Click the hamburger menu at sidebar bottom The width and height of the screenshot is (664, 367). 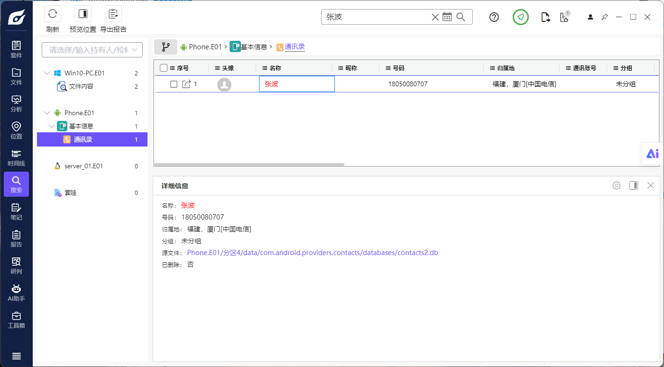pyautogui.click(x=16, y=356)
